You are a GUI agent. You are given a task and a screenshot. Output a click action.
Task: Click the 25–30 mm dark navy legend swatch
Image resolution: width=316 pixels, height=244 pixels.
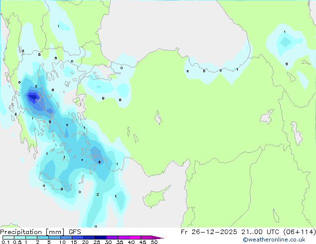pyautogui.click(x=101, y=238)
